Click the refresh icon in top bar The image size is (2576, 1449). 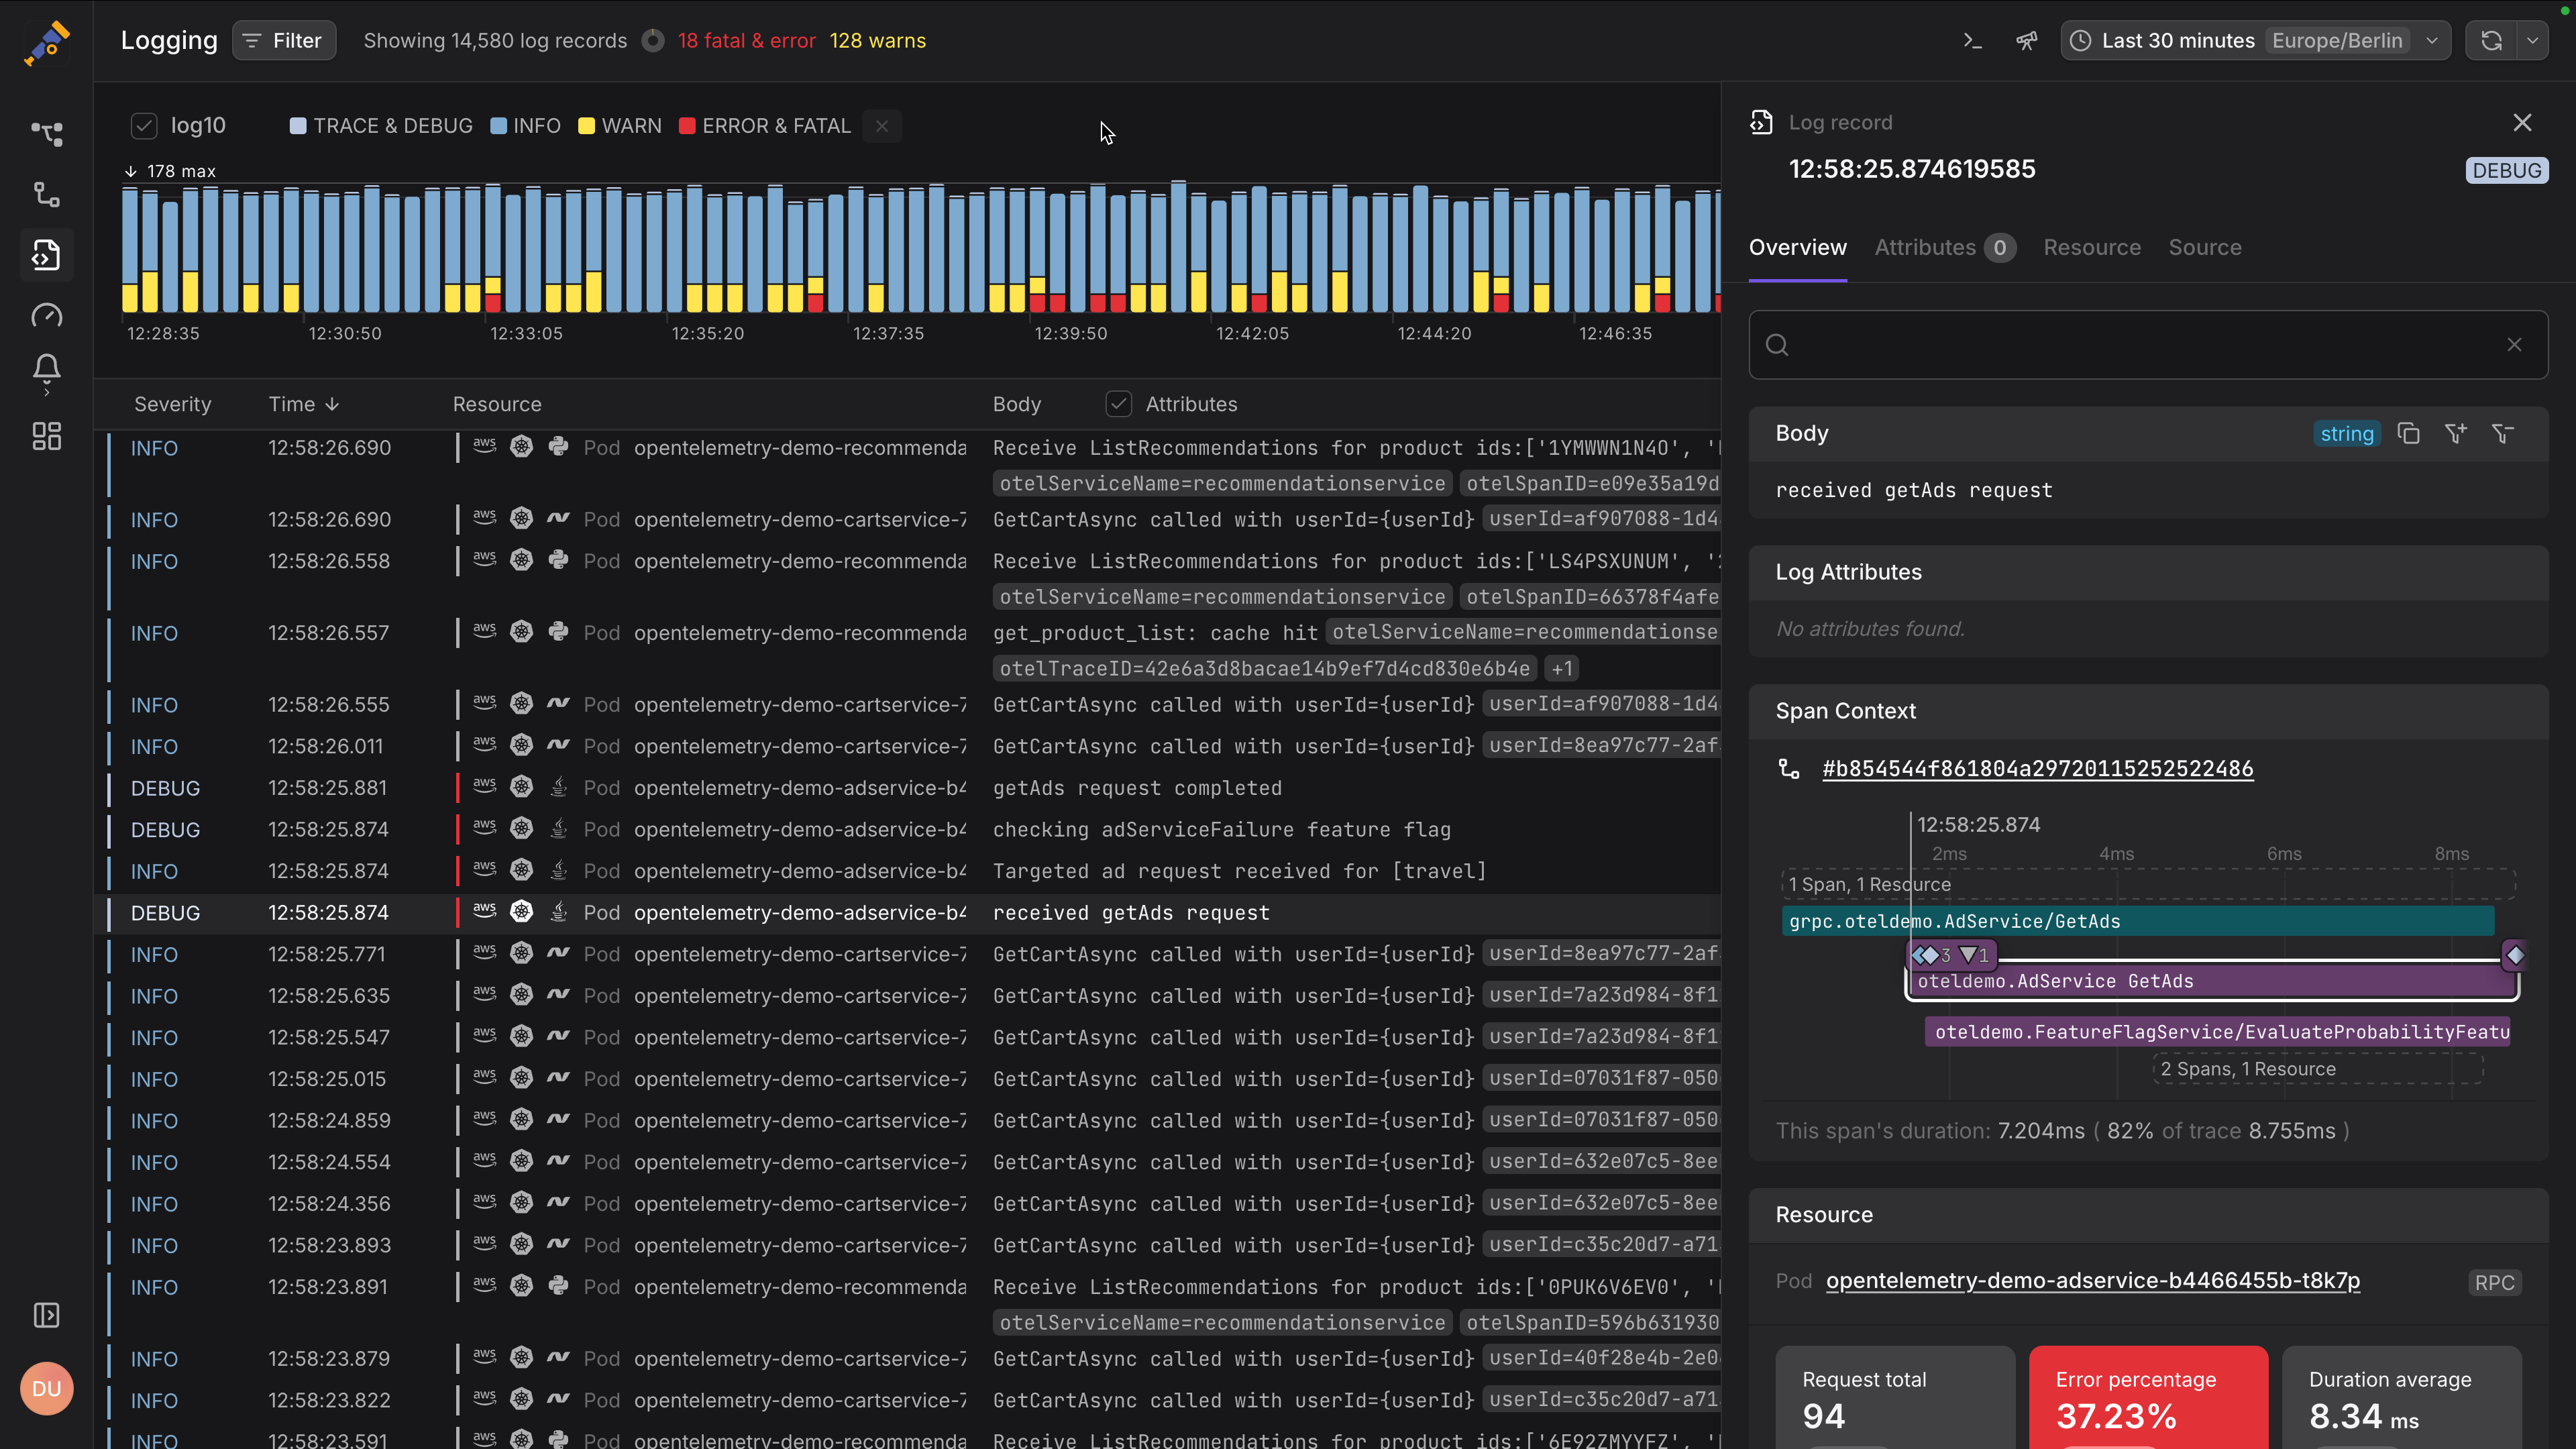(2491, 41)
